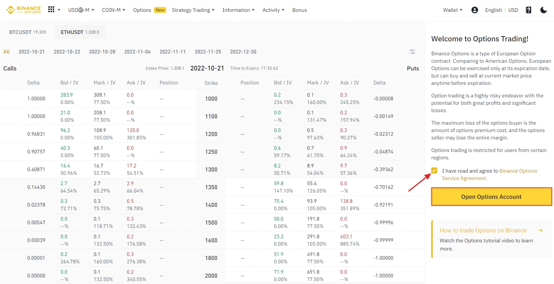Expand the Wallet dropdown
The image size is (554, 284).
453,10
